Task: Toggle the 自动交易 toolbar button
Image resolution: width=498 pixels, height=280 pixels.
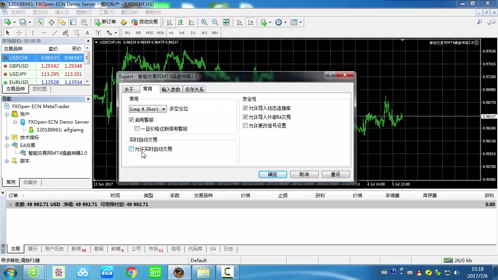Action: pos(144,22)
